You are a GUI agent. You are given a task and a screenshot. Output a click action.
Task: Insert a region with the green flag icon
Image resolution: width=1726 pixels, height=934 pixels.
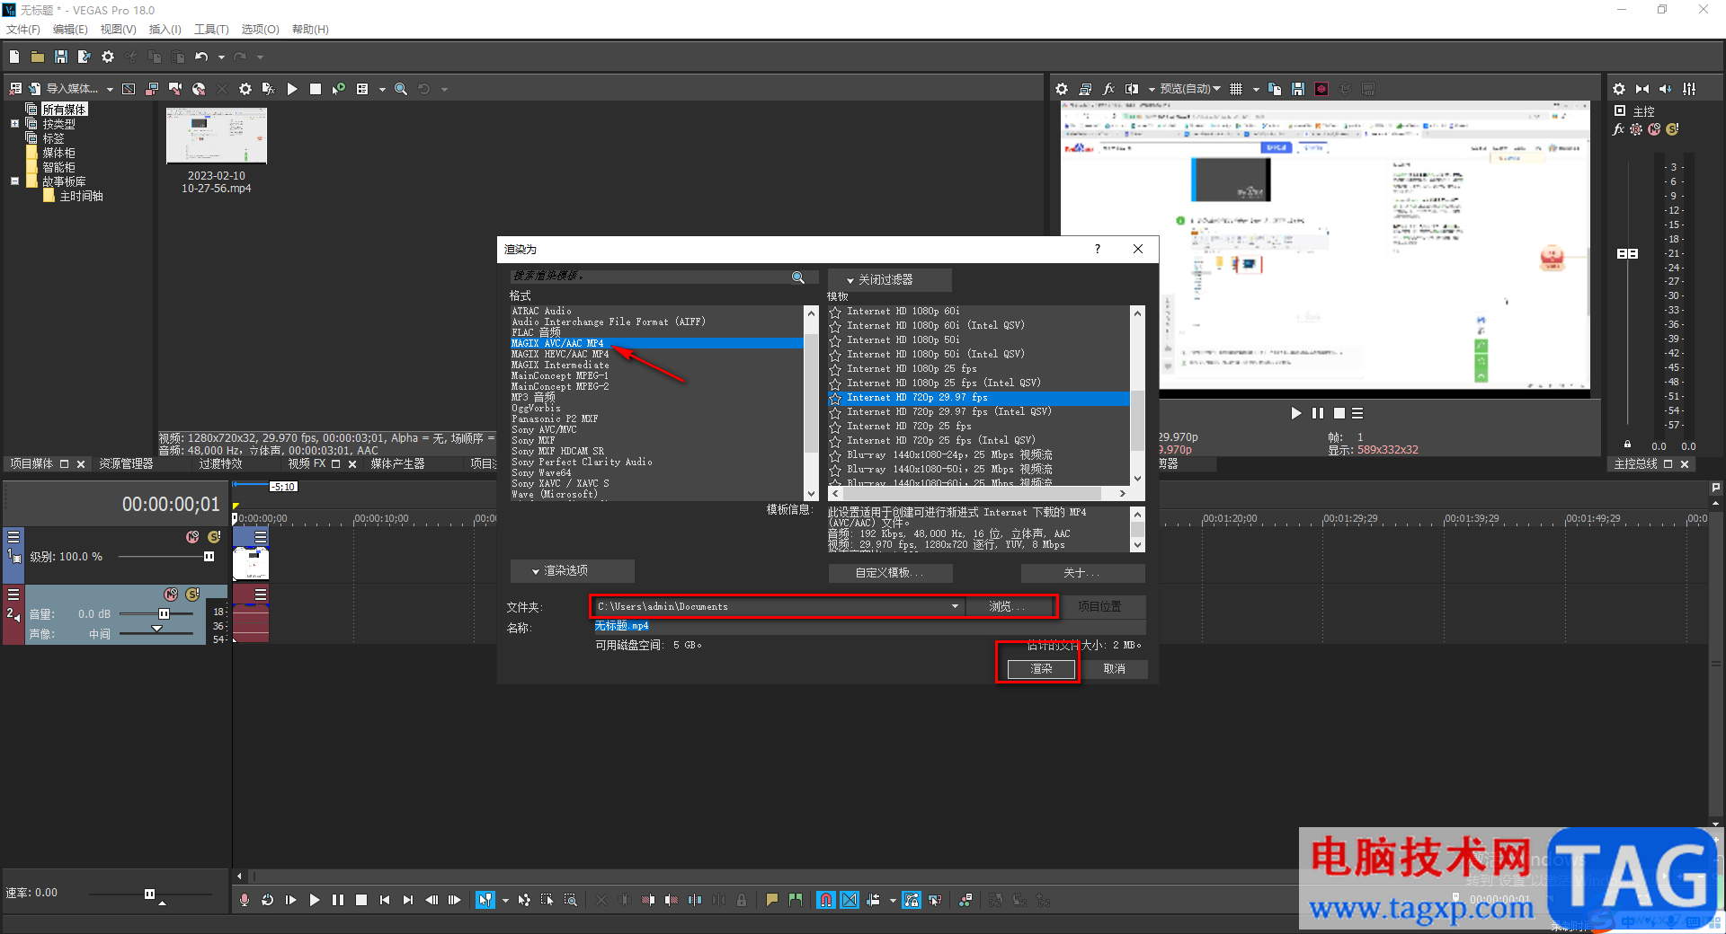pos(796,900)
